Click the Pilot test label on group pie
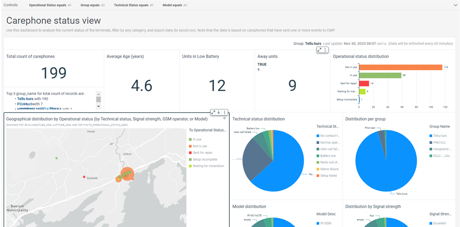This screenshot has height=227, width=460. 370,128
